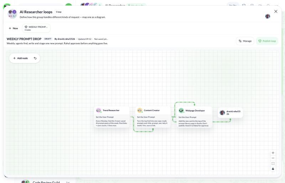Click the fit-to-view canvas icon

click(x=273, y=163)
